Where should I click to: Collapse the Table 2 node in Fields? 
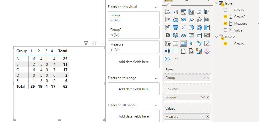pyautogui.click(x=217, y=37)
